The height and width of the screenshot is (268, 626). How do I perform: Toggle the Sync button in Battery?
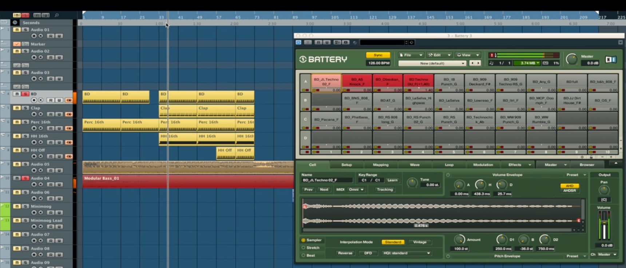pos(378,55)
